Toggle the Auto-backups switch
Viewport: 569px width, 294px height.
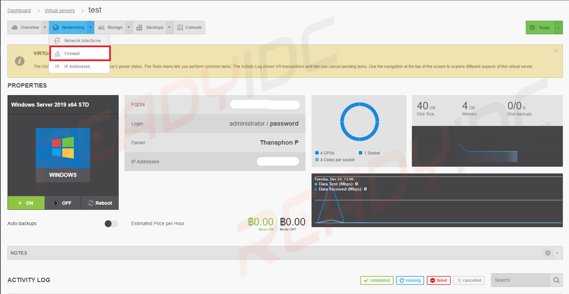[x=111, y=223]
